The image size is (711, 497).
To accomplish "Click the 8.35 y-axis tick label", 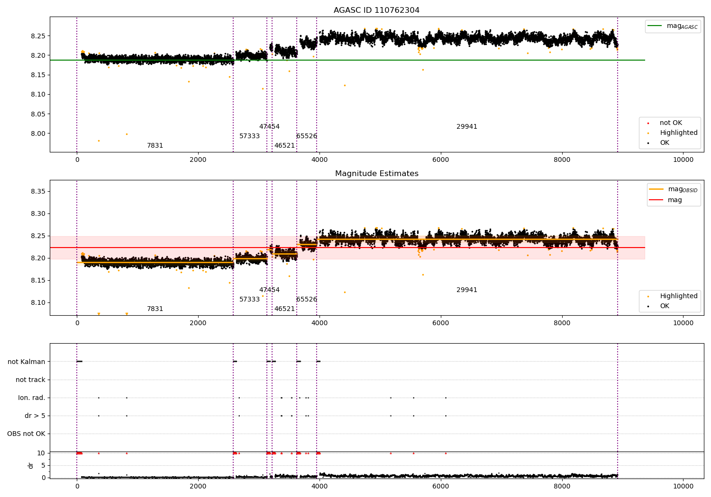I will 37,192.
